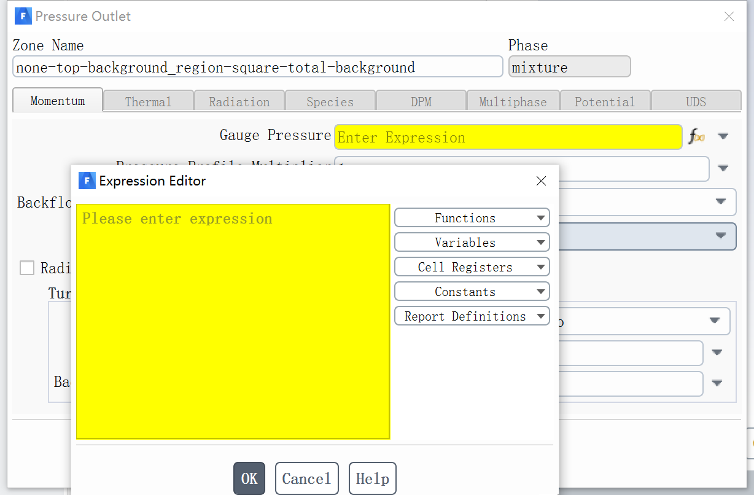The image size is (754, 495).
Task: Enable the Radial Equilibrium checkbox
Action: coord(27,267)
